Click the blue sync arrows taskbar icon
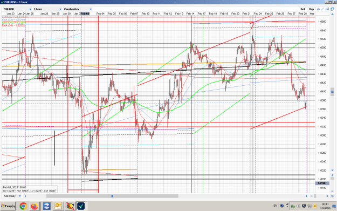The image size is (337, 211). pos(46,206)
